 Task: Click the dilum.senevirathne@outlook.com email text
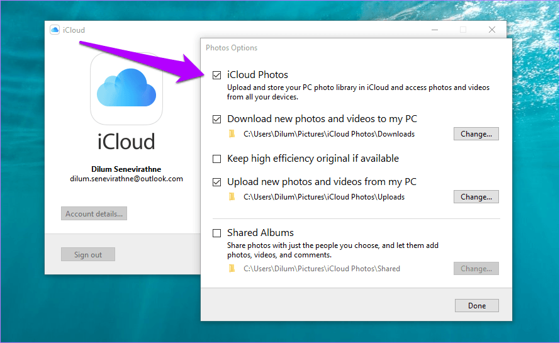point(126,179)
